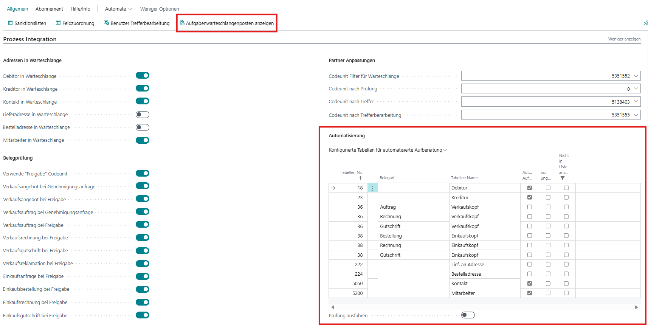Open the Codeunit Filter für Warteschlange dropdown
Image resolution: width=648 pixels, height=329 pixels.
tap(636, 76)
